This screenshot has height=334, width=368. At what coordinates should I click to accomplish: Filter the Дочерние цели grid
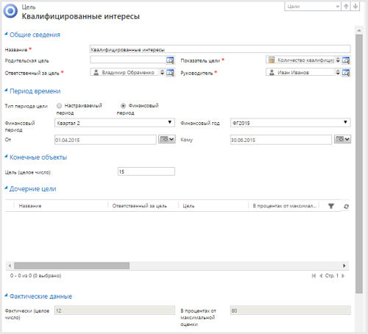tap(331, 206)
